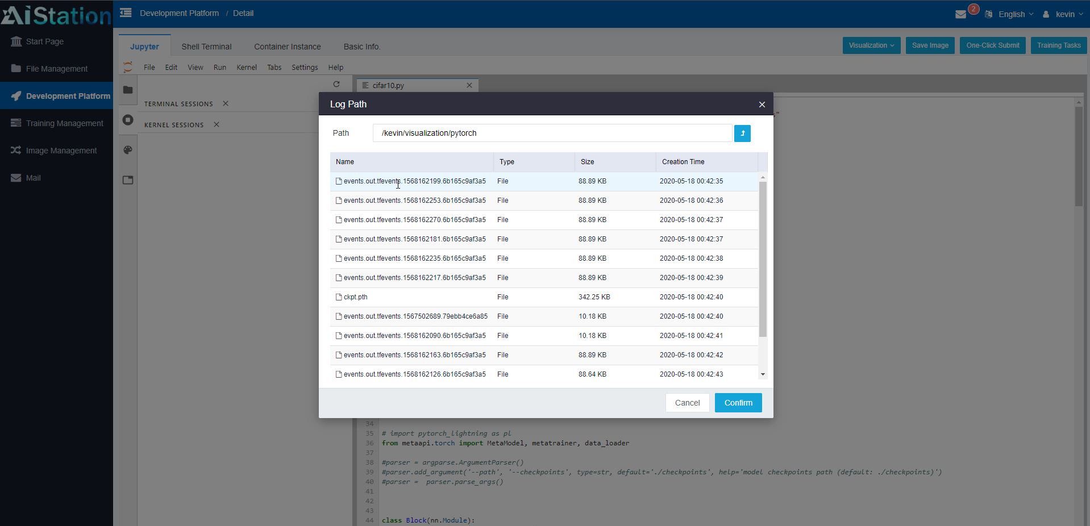This screenshot has width=1090, height=526.
Task: Open the commands palette icon in Jupyter sidebar
Action: (128, 150)
